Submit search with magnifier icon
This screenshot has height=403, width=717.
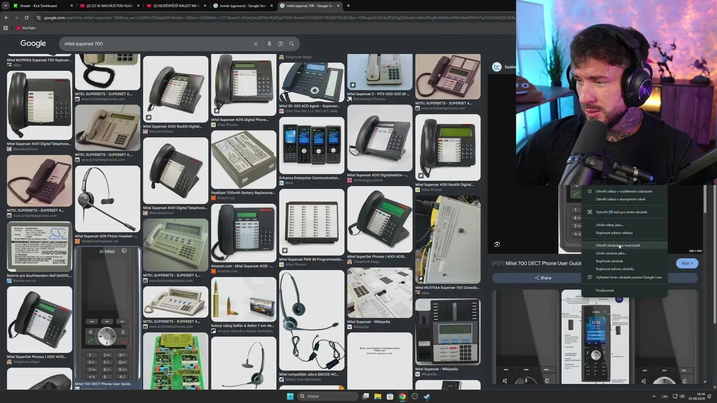coord(291,44)
